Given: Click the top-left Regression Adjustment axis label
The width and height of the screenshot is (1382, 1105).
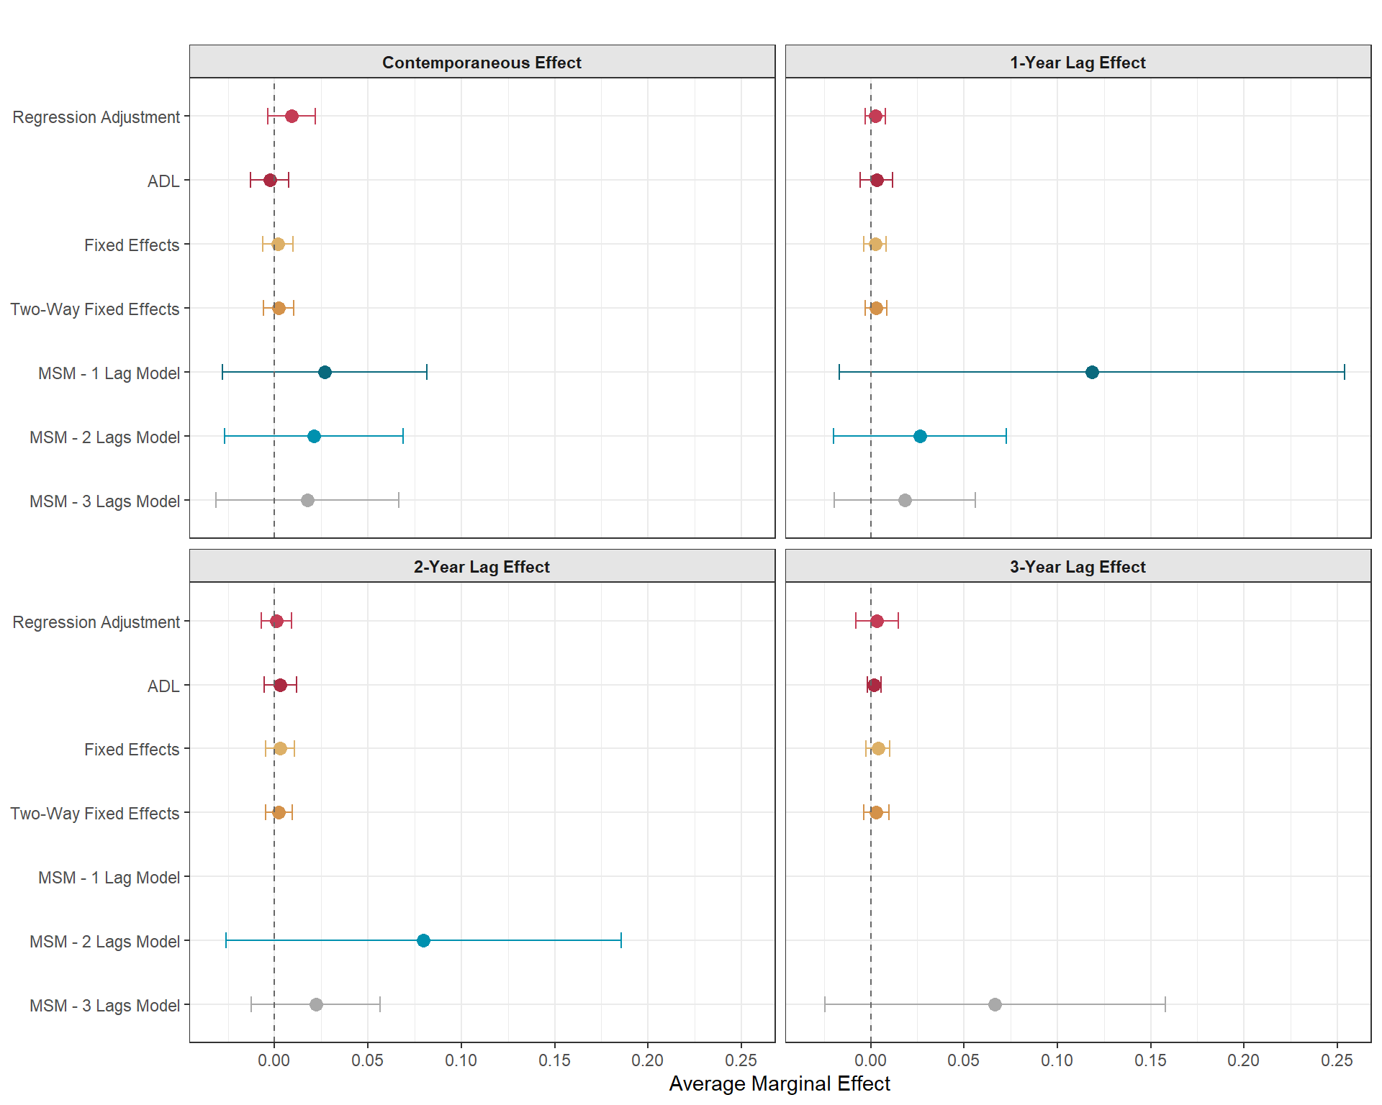Looking at the screenshot, I should [96, 117].
